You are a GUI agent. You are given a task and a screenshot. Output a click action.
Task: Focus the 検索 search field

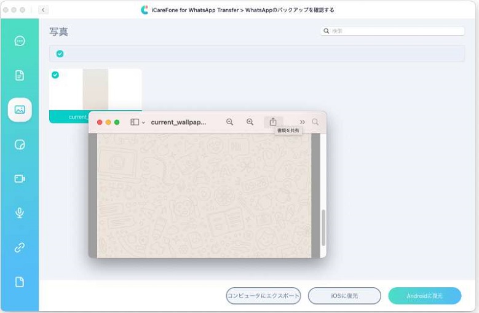392,31
